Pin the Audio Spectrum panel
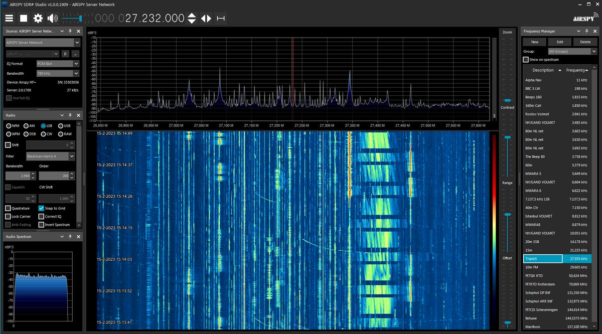The height and width of the screenshot is (334, 602). (x=71, y=236)
